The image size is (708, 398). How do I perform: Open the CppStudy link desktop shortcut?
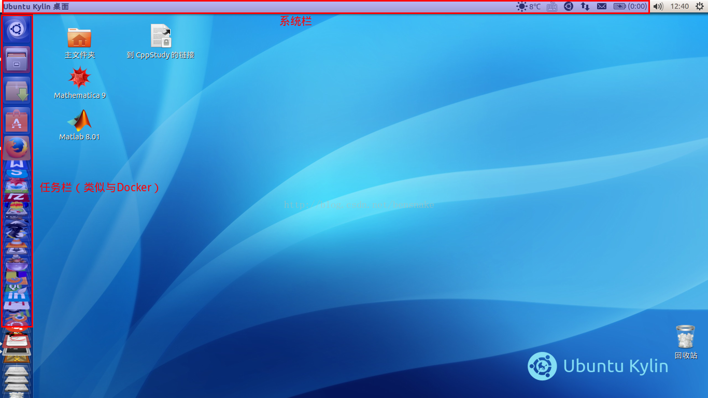[x=161, y=41]
